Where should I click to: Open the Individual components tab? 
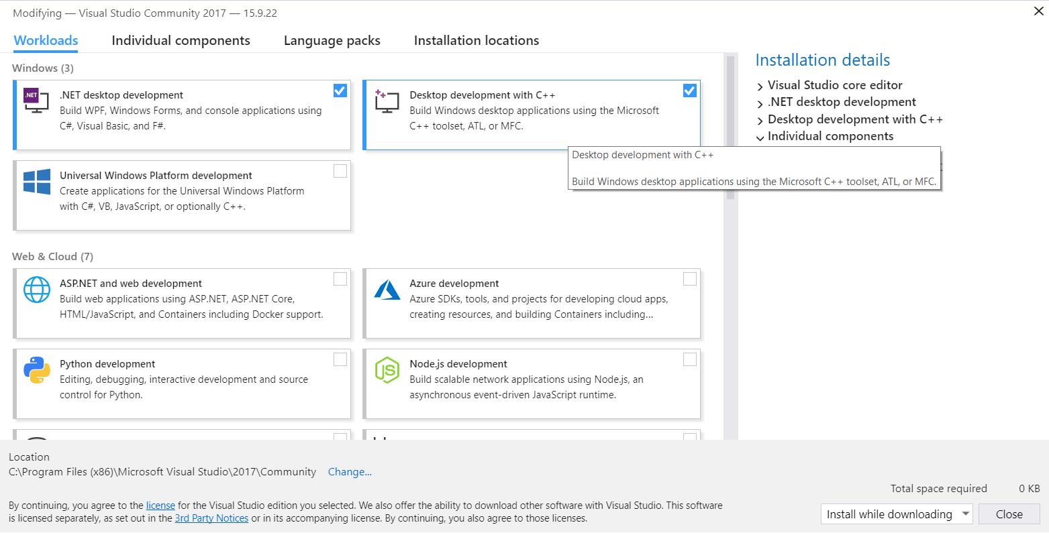tap(181, 40)
